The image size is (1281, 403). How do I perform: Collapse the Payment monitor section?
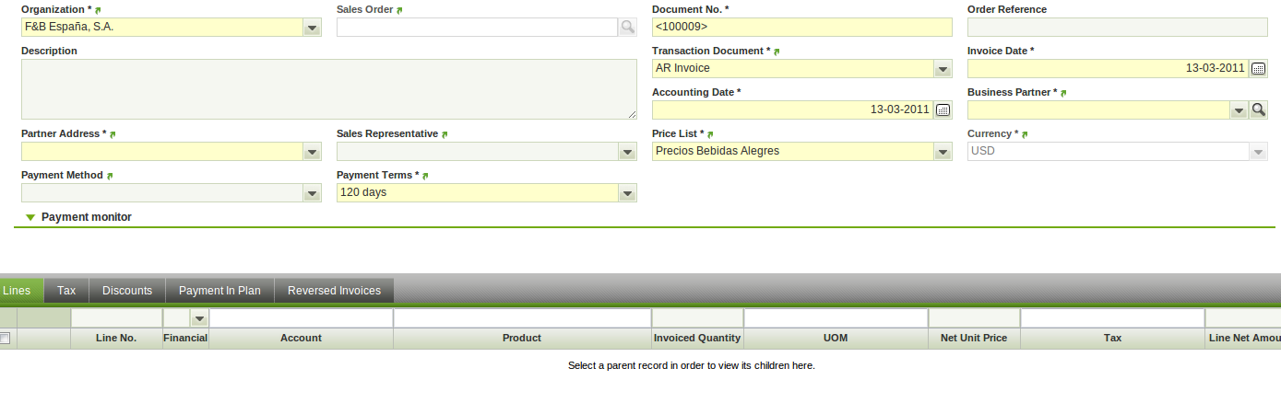tap(30, 218)
